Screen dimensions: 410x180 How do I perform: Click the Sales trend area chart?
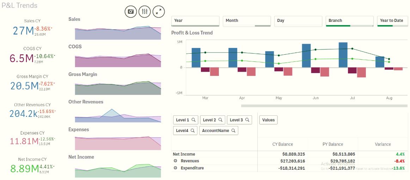(118, 33)
